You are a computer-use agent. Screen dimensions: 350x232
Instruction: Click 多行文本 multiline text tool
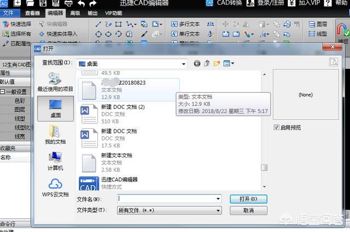(185, 24)
